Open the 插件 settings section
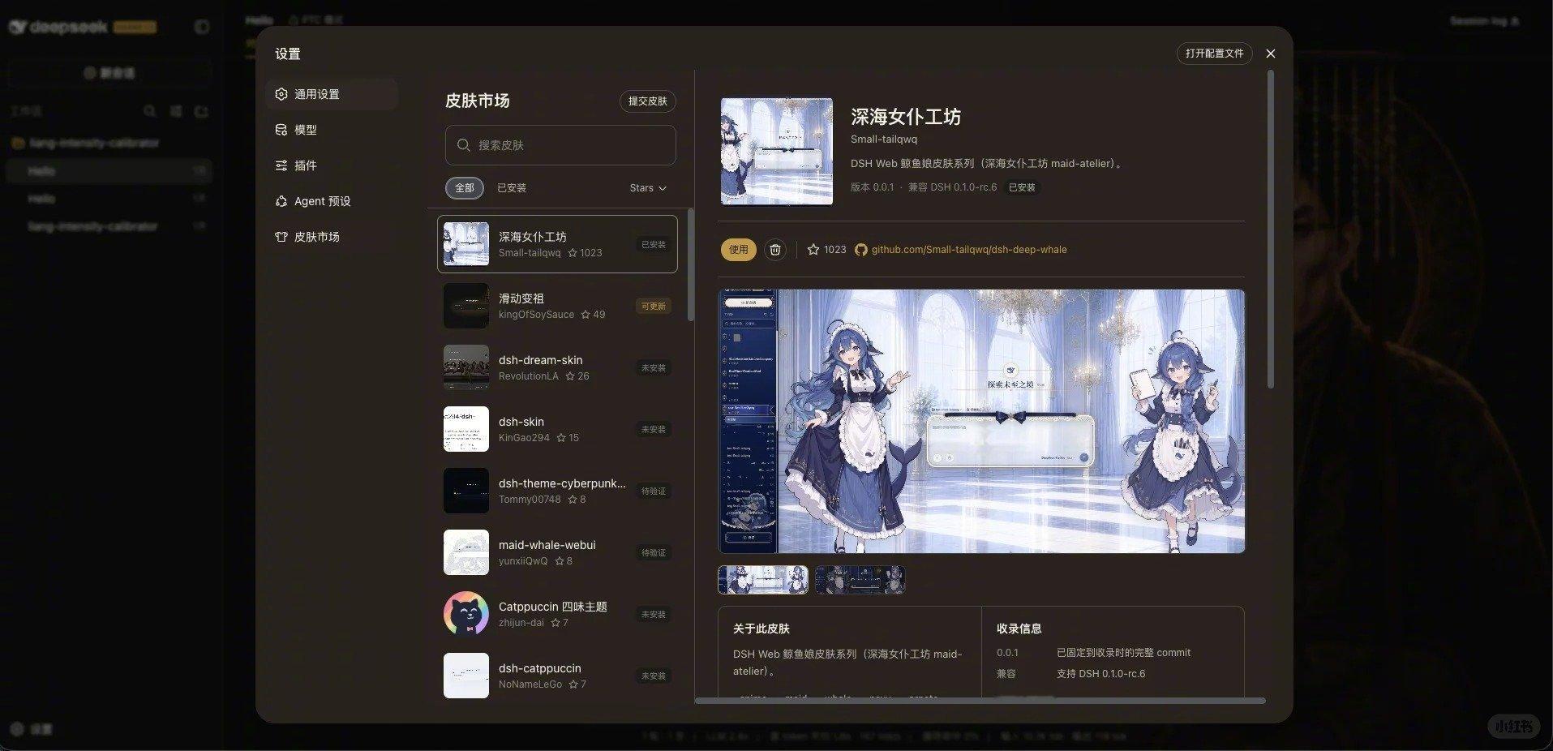1553x751 pixels. click(332, 165)
